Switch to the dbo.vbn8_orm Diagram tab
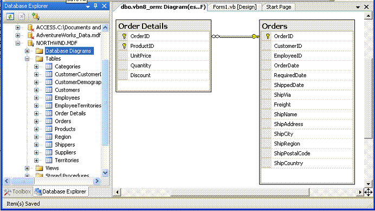Screen dimensions: 375x211 click(163, 7)
